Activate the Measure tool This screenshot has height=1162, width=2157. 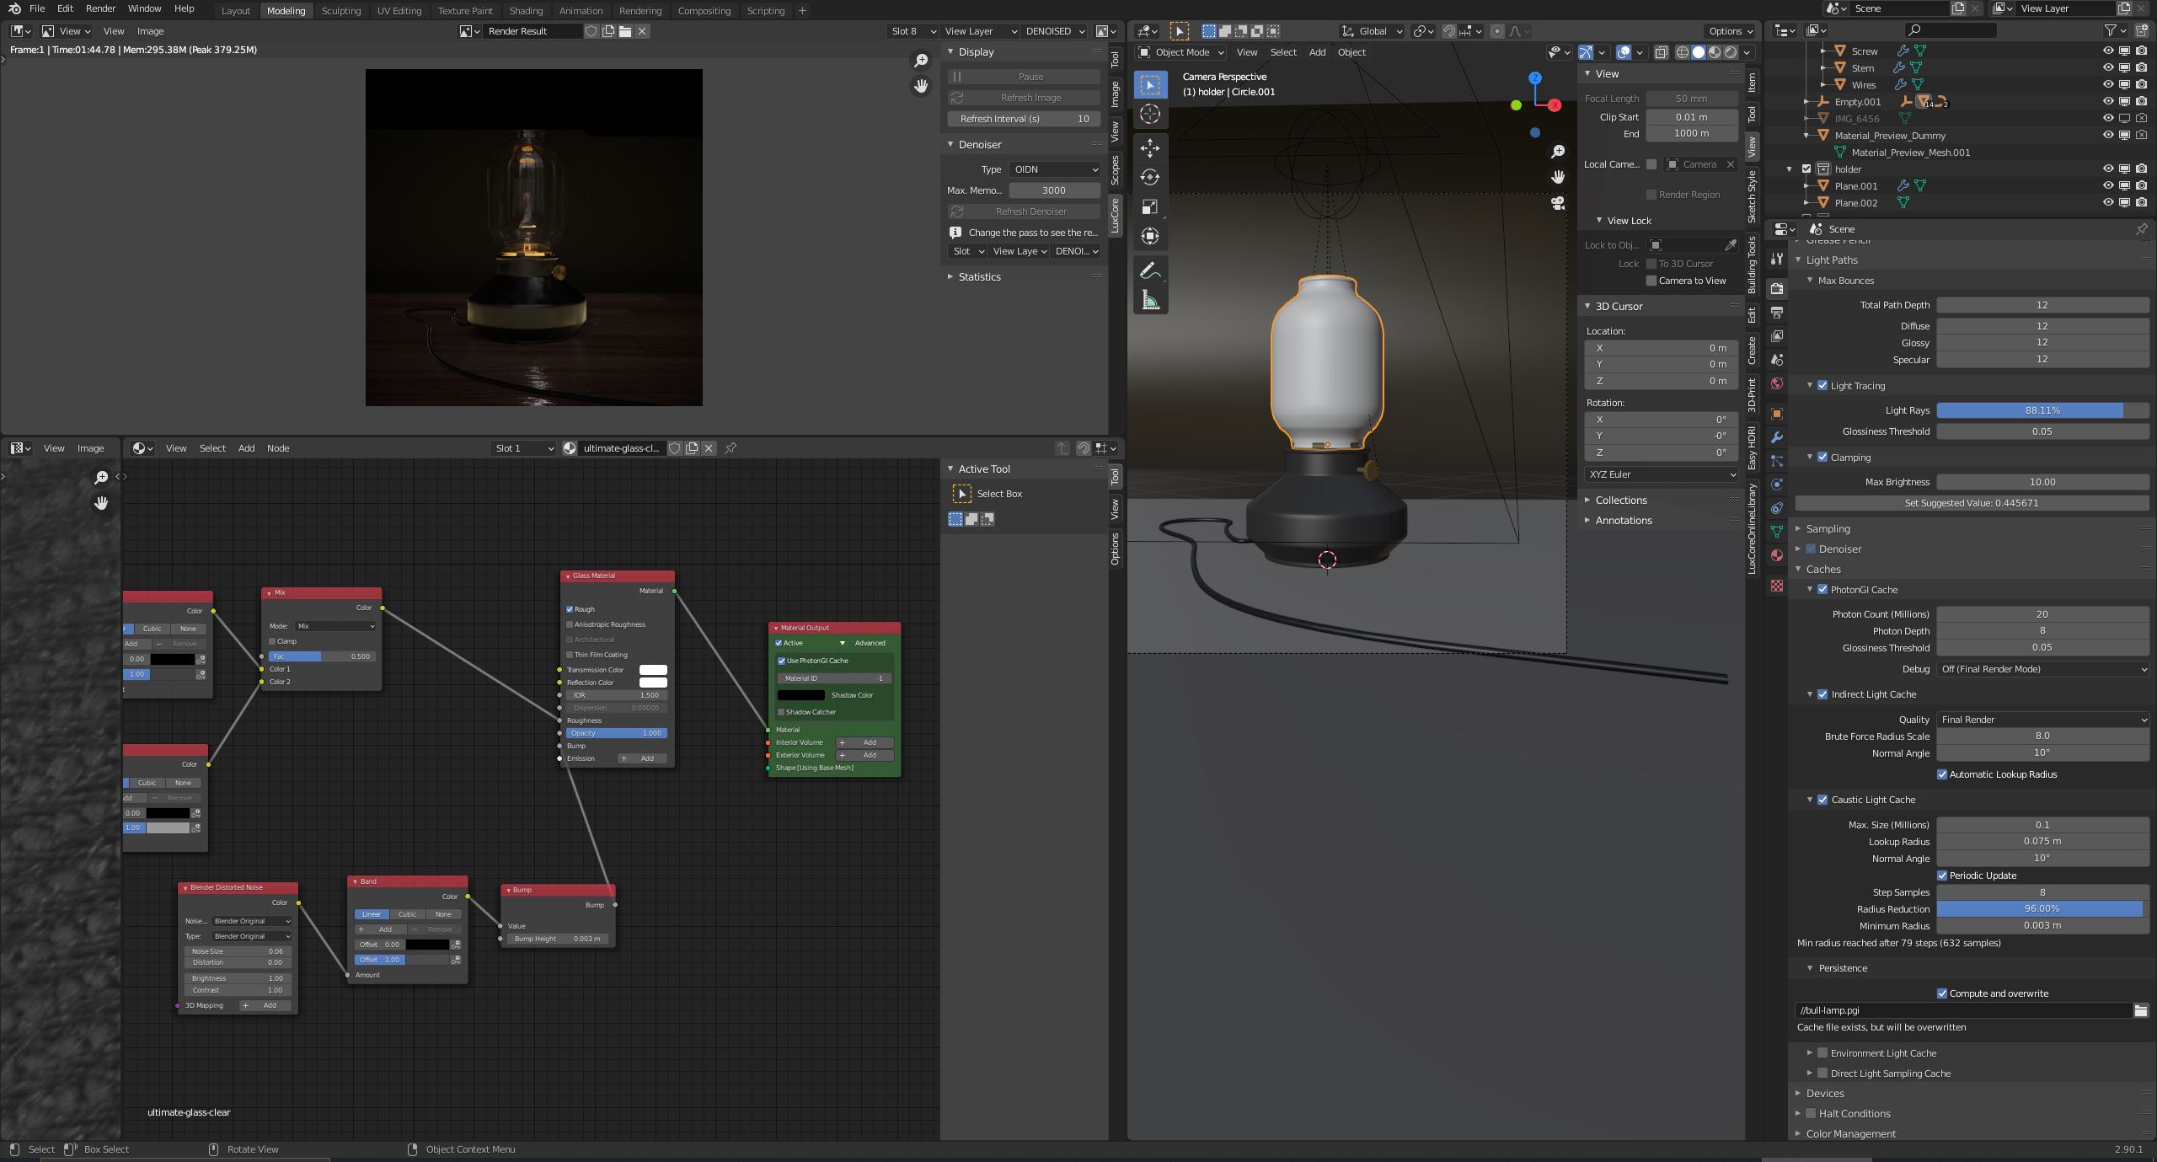(1150, 301)
